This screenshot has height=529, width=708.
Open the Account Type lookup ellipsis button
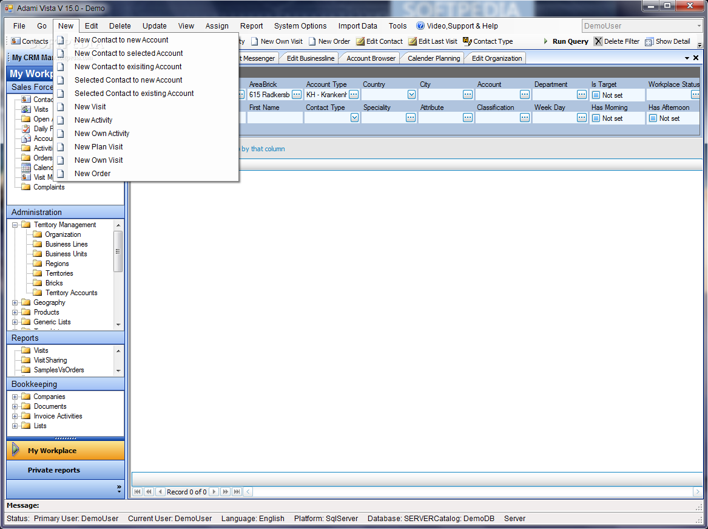[354, 95]
